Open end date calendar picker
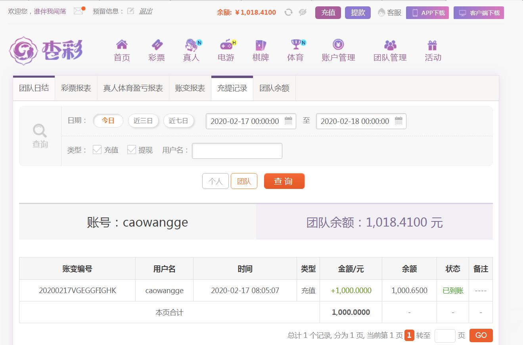523x345 pixels. click(398, 121)
